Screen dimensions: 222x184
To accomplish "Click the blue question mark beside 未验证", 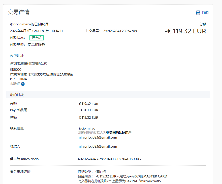I will coord(23,84).
